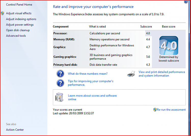Select the Graphics row label
Viewport: 191px width, 136px height.
[60, 47]
